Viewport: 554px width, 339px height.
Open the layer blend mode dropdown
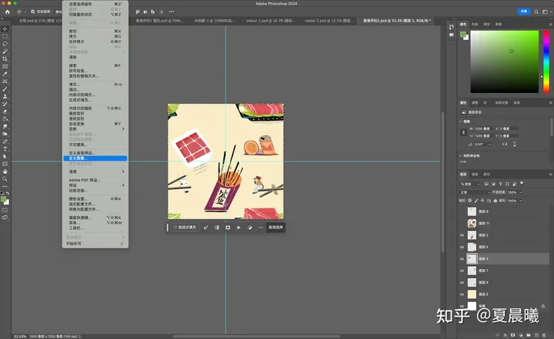pos(476,192)
